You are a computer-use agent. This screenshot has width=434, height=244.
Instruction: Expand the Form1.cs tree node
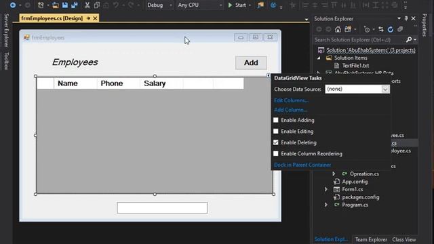pos(326,189)
